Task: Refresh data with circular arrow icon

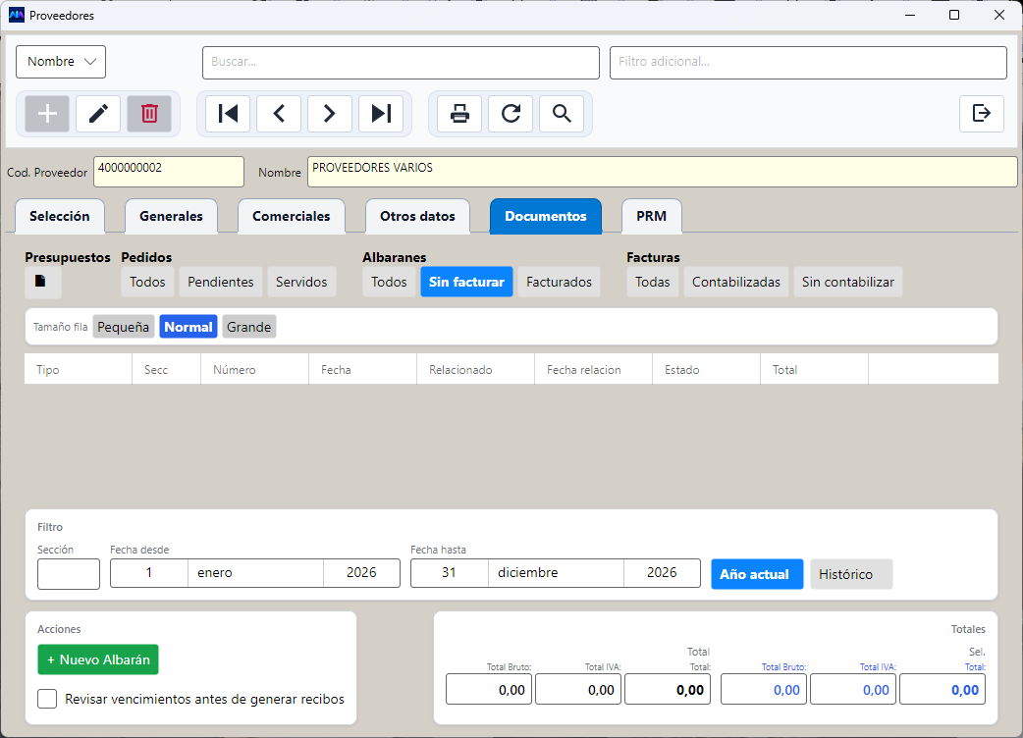Action: [511, 114]
